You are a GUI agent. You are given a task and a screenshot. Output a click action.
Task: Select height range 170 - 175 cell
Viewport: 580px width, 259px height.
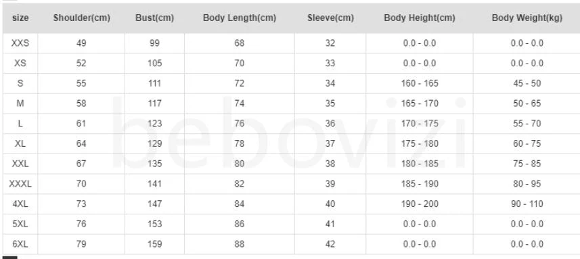click(x=420, y=123)
